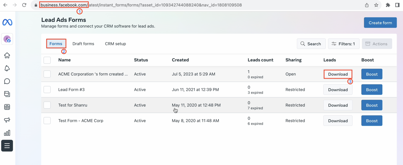This screenshot has width=403, height=165.
Task: Open the All tools hamburger menu
Action: [7, 146]
